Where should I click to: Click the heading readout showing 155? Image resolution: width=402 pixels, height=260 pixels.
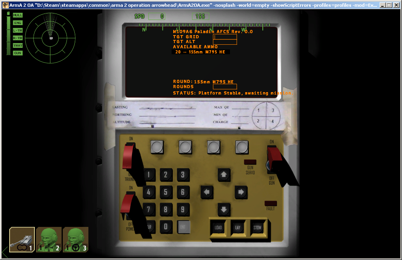[200, 16]
